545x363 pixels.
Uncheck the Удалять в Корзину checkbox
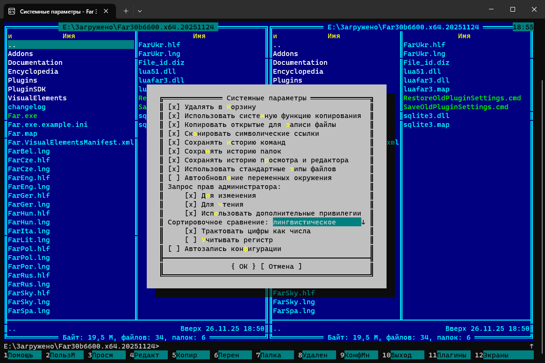pos(174,107)
